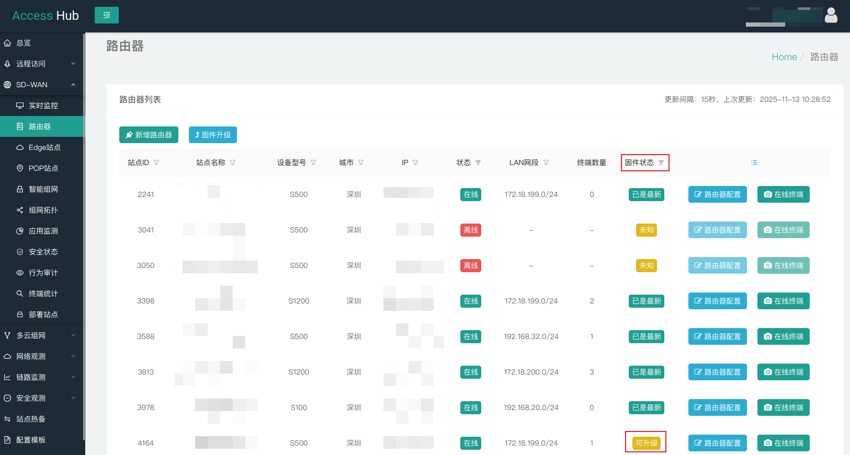Expand the 多云组网 sidebar menu
This screenshot has height=455, width=850.
42,335
